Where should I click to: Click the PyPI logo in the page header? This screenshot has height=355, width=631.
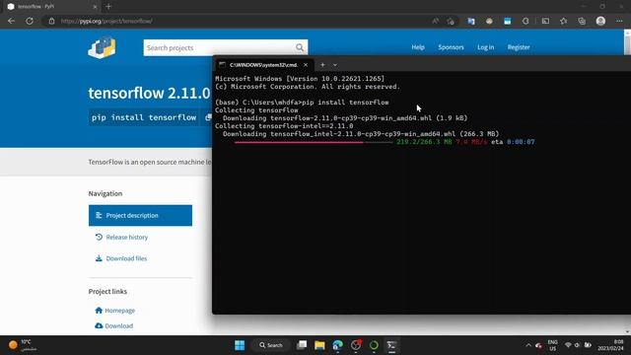(102, 47)
